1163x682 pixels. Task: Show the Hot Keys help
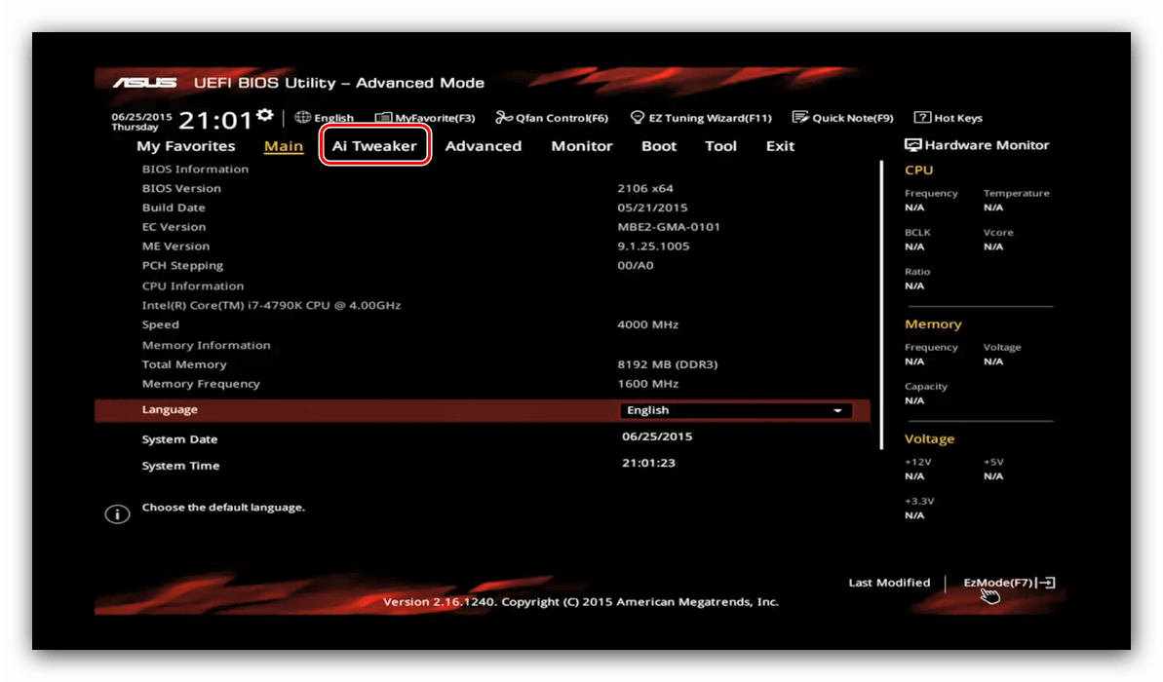(x=948, y=118)
